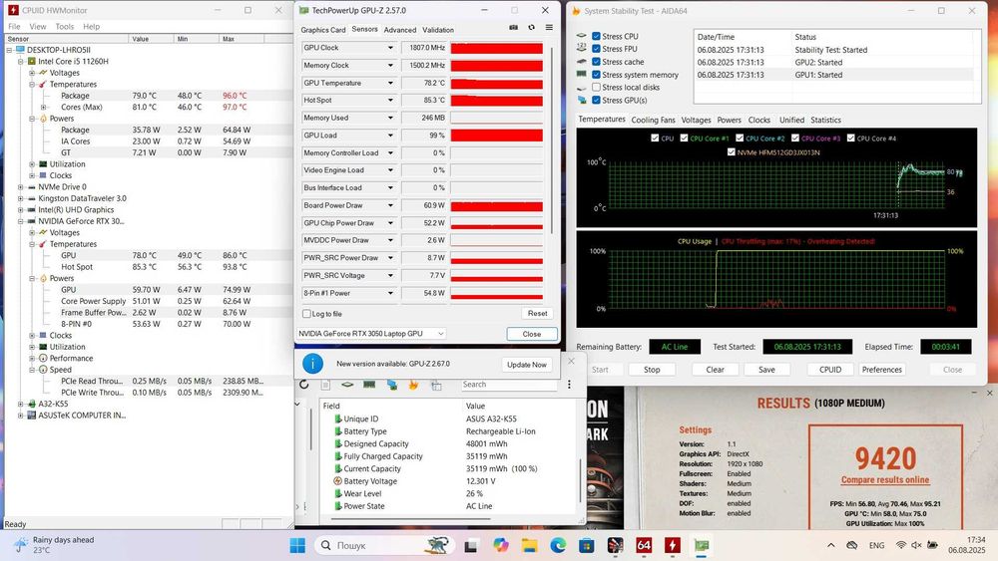998x561 pixels.
Task: Click the refresh icon left of Search
Action: [x=304, y=385]
